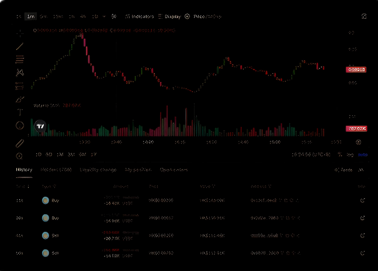Open the Display options dropdown
378x271 pixels.
pos(169,16)
